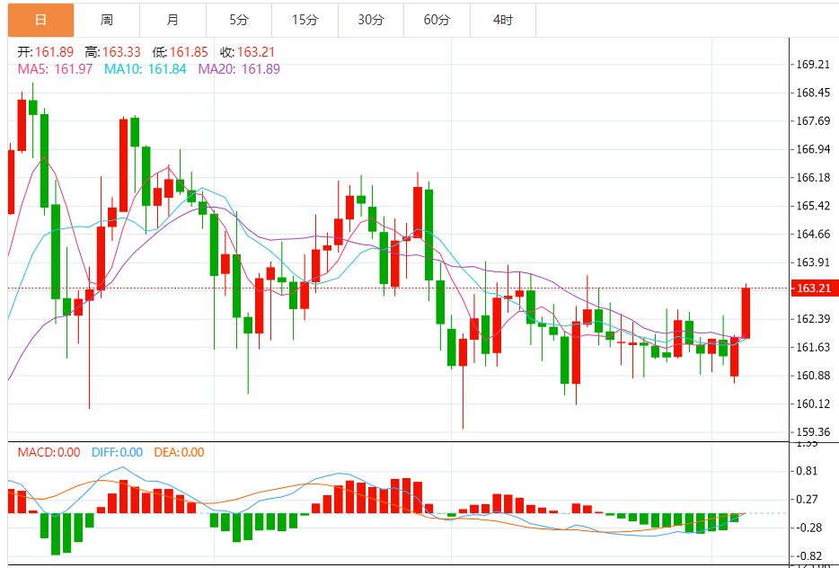Click the opening price 161.89
The height and width of the screenshot is (568, 839).
(x=55, y=52)
